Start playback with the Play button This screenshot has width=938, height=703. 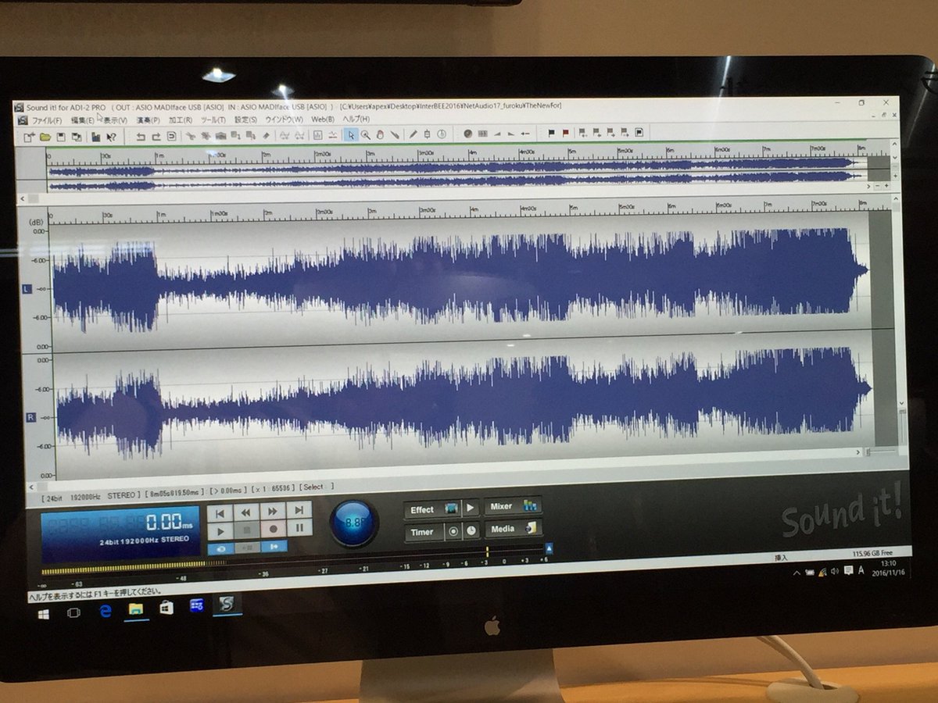click(220, 531)
